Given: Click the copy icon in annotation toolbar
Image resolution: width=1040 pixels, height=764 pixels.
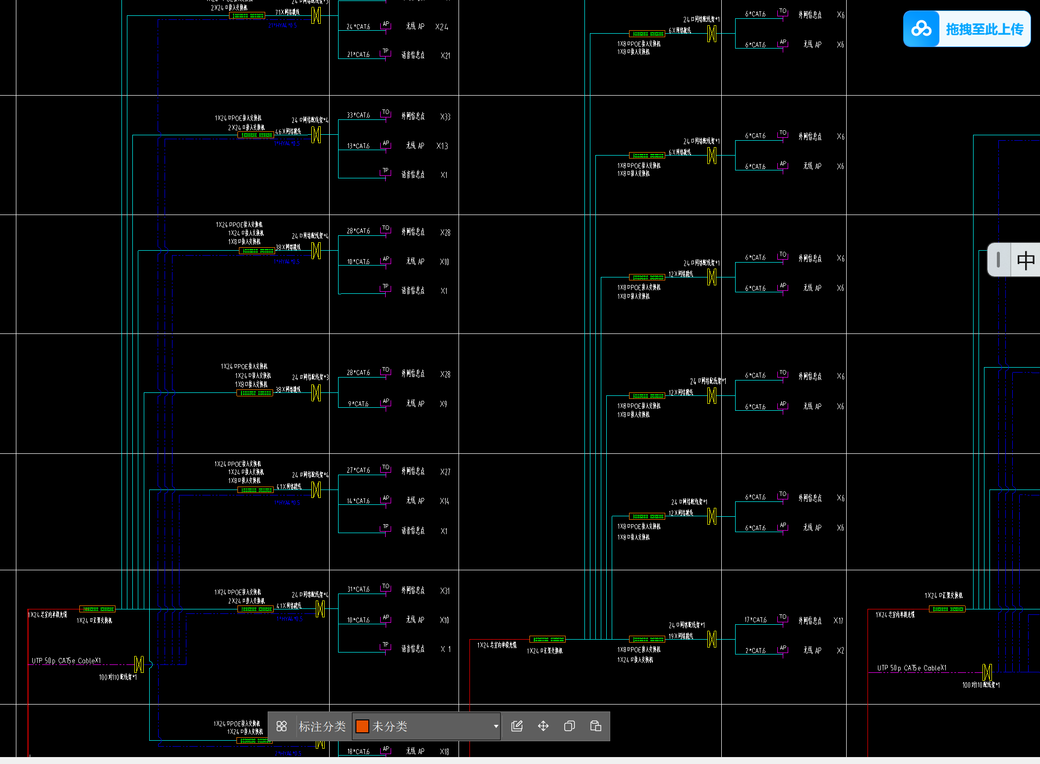Looking at the screenshot, I should (x=570, y=726).
